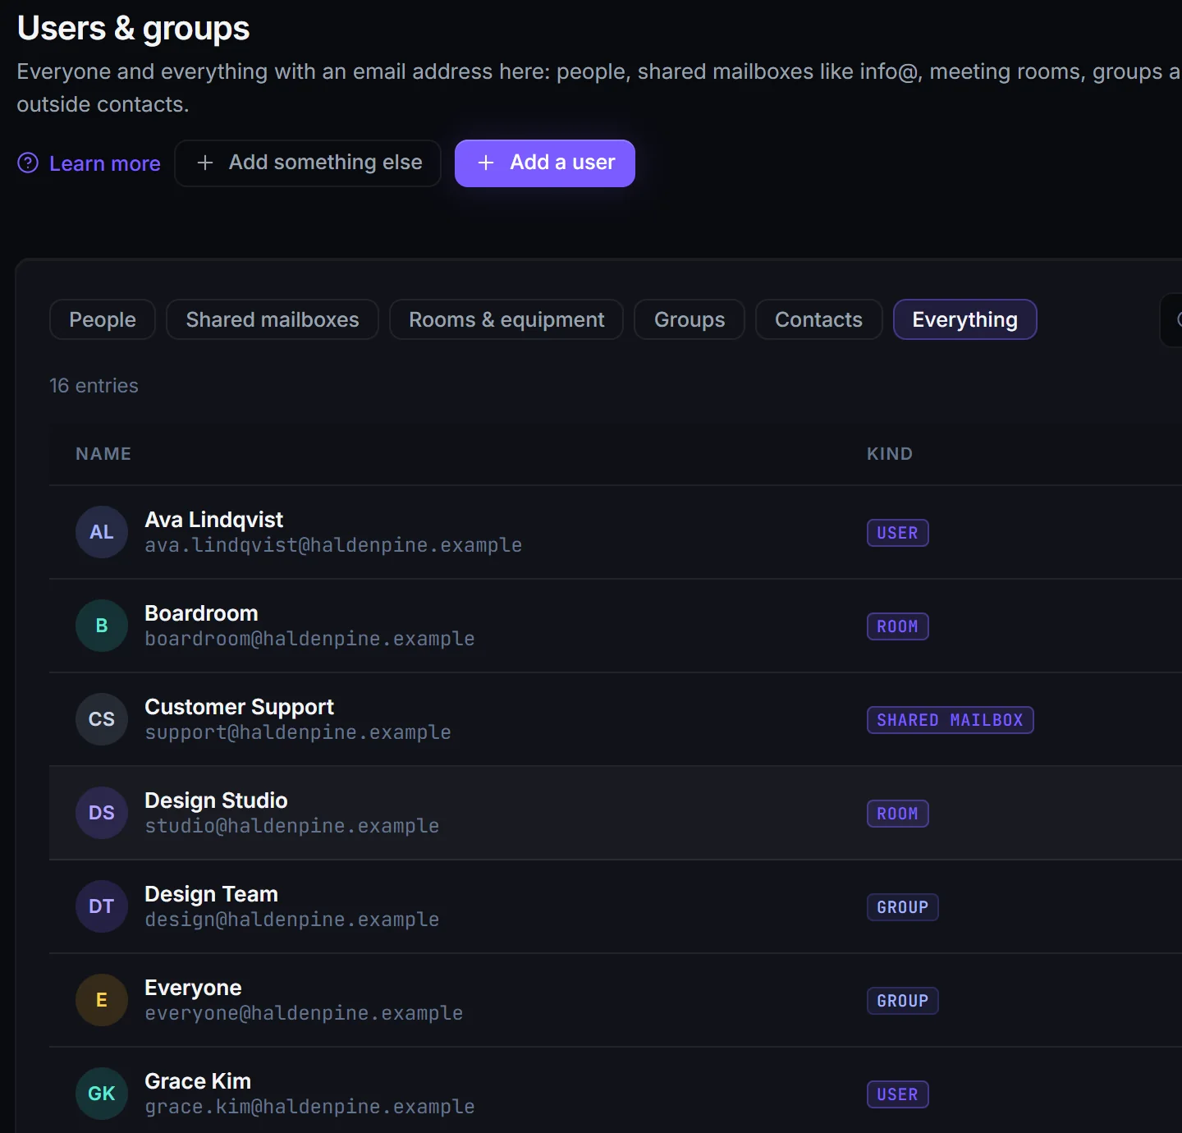Click Grace Kim's GK avatar
Viewport: 1182px width, 1133px height.
[102, 1094]
